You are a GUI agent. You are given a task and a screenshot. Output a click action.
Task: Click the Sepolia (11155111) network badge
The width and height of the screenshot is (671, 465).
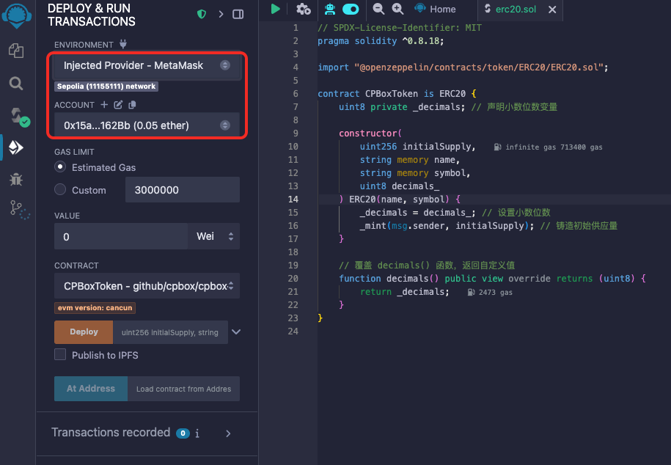point(106,86)
